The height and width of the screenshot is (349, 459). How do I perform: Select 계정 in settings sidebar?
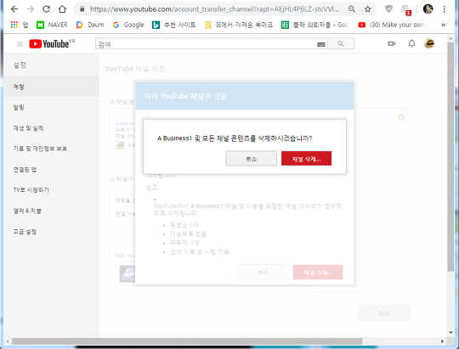pyautogui.click(x=52, y=87)
